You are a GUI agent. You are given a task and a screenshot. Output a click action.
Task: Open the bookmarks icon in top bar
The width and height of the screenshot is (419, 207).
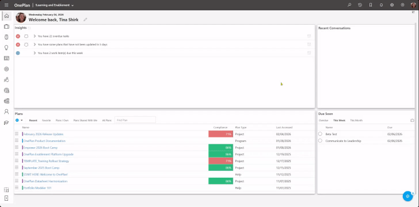(x=371, y=5)
